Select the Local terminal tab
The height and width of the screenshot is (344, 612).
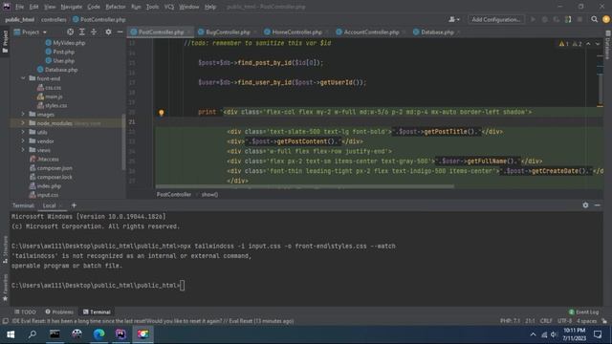tap(49, 205)
